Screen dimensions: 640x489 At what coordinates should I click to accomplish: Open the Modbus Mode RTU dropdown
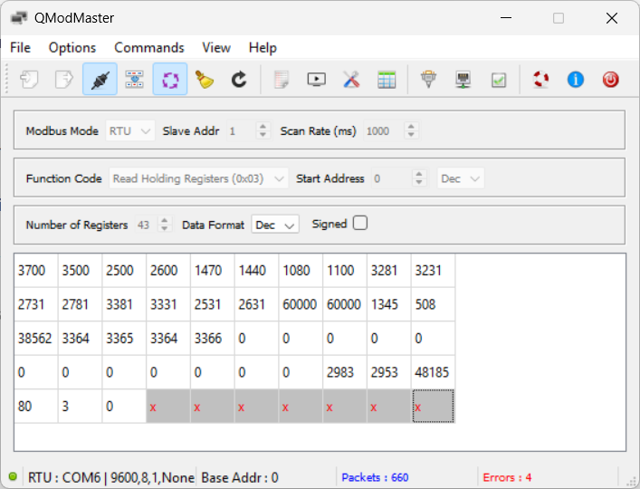point(130,130)
